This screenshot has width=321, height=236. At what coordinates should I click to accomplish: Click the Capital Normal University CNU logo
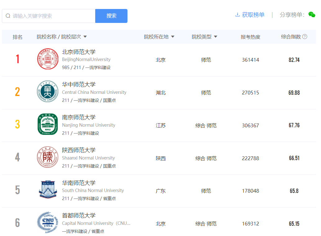pos(47,222)
